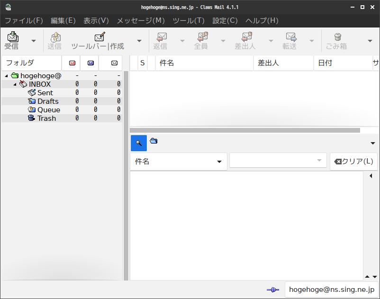Open the dropdown arrow next to 受信
The image size is (380, 299).
[34, 41]
